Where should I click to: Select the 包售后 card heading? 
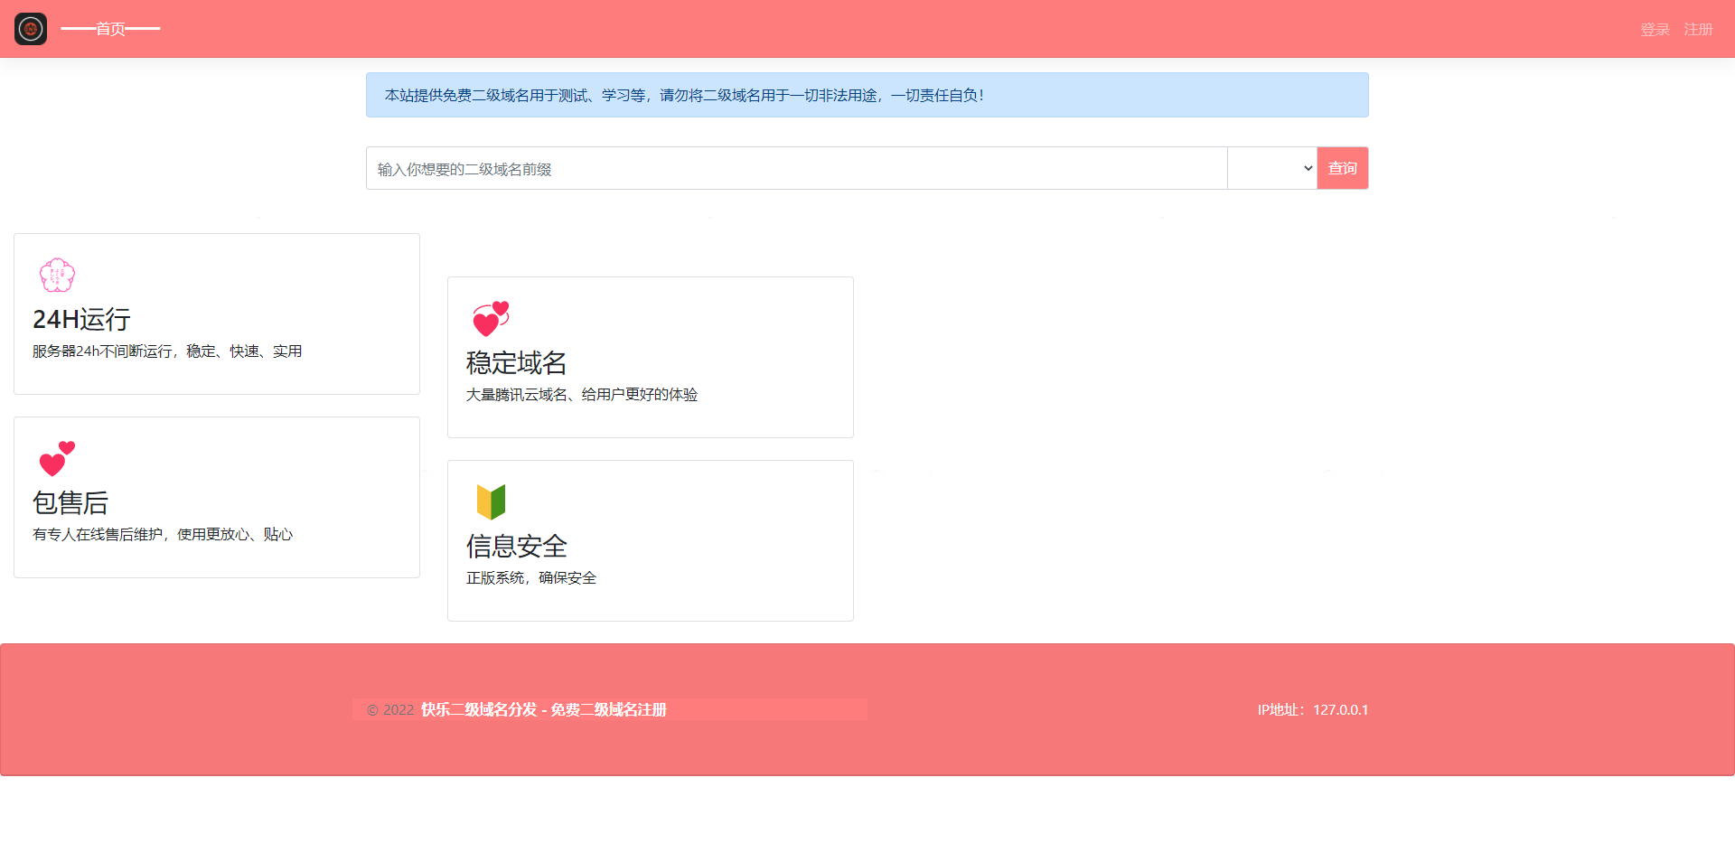(70, 502)
